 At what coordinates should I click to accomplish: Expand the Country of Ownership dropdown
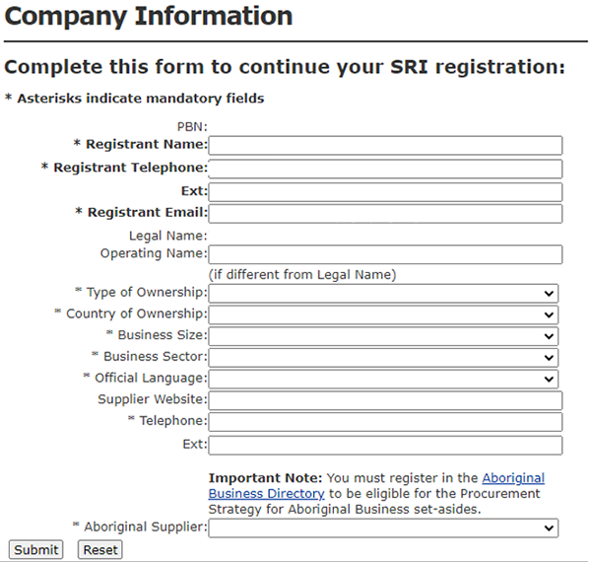point(383,315)
